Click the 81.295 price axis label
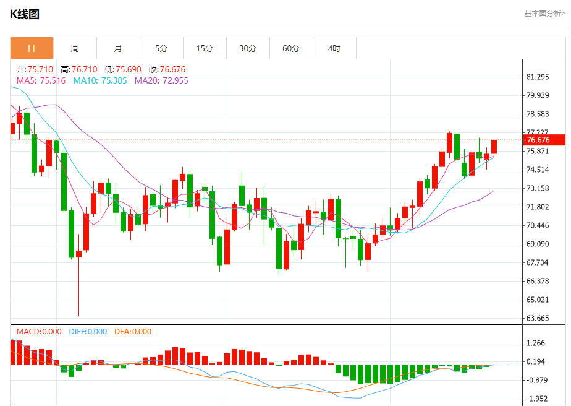 [538, 77]
